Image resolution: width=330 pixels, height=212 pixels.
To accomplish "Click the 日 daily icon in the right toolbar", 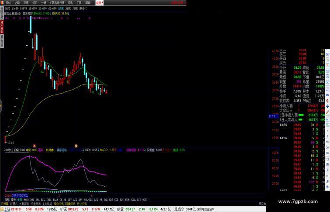I will tap(327, 159).
